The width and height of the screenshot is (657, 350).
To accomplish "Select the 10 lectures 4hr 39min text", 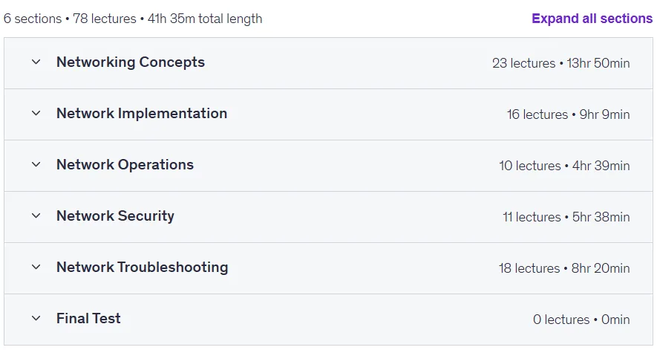I will 564,166.
